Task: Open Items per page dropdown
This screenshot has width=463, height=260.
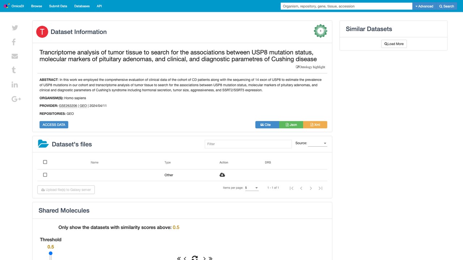Action: [x=252, y=188]
